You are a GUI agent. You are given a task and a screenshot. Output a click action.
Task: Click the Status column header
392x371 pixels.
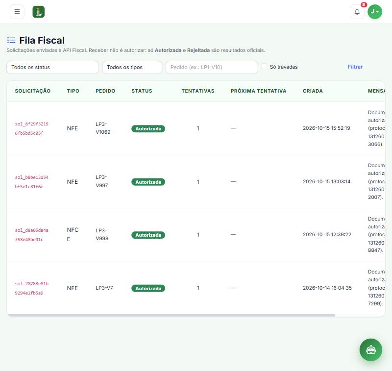[142, 91]
